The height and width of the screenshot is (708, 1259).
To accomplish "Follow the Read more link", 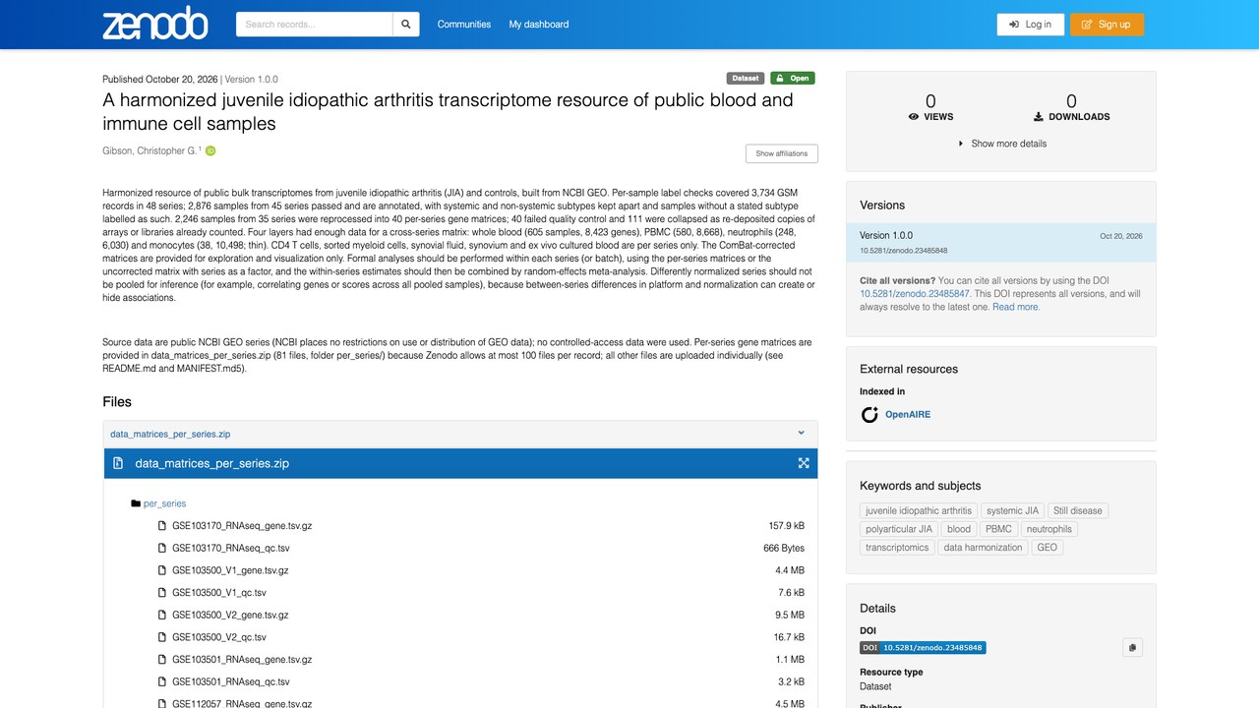I will pos(1015,307).
